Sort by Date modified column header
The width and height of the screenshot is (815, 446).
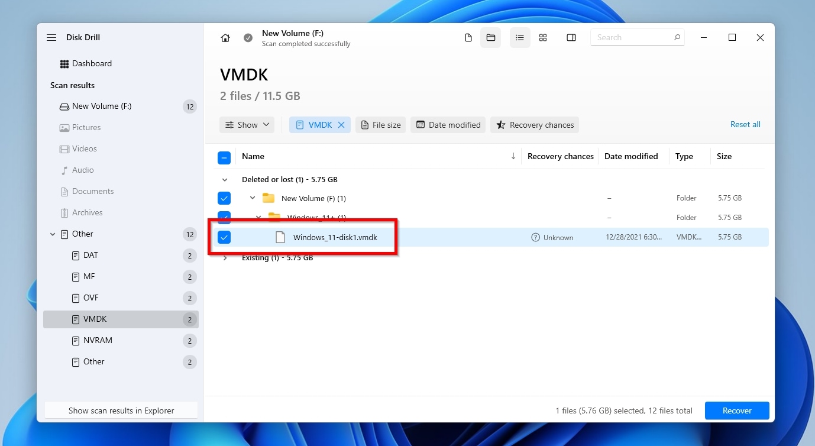[x=631, y=156]
